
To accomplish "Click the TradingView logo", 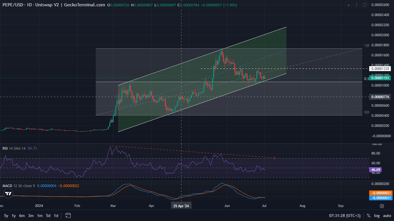I will tap(8, 193).
